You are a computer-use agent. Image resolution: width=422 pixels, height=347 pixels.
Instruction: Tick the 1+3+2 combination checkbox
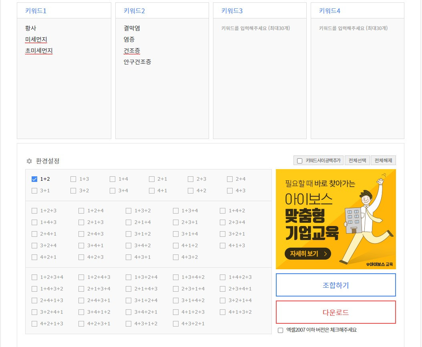pyautogui.click(x=129, y=211)
